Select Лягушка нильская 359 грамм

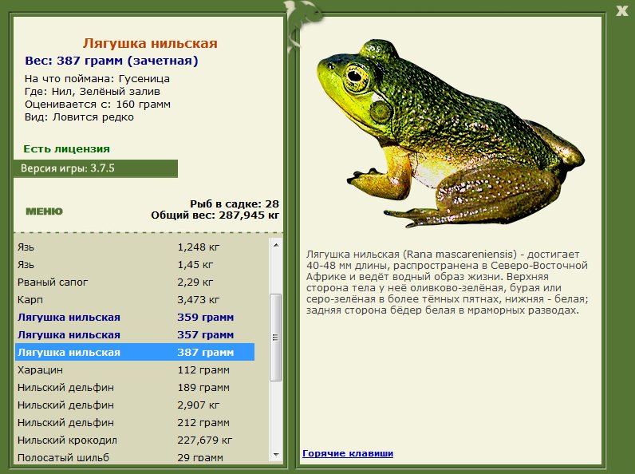point(135,318)
